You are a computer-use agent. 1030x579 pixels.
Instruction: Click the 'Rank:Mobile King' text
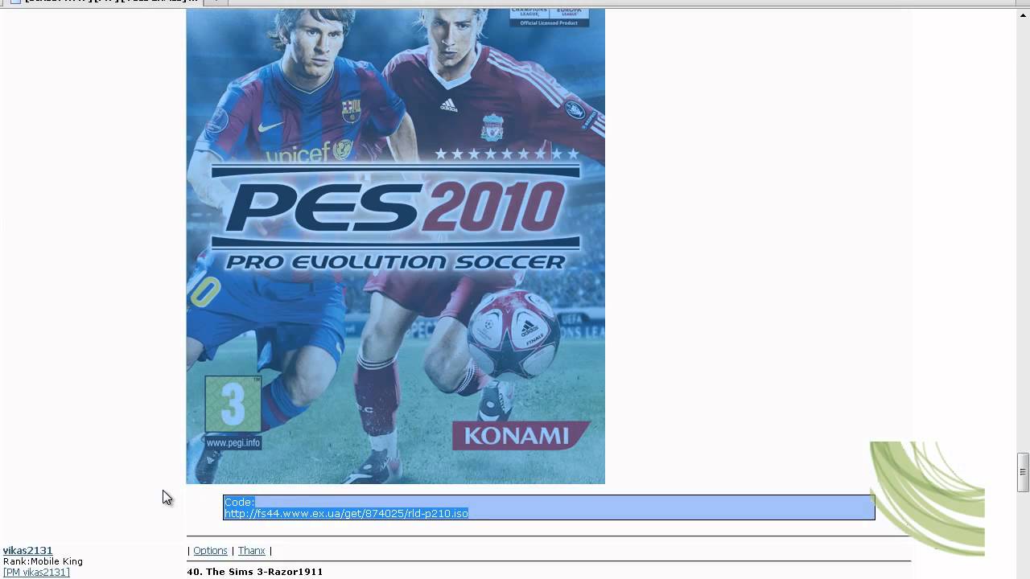point(43,561)
